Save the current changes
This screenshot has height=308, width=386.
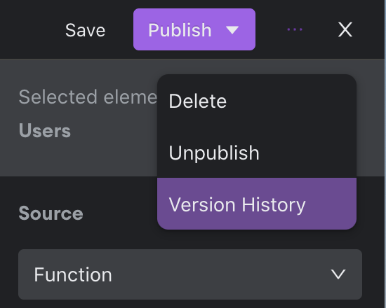coord(85,30)
